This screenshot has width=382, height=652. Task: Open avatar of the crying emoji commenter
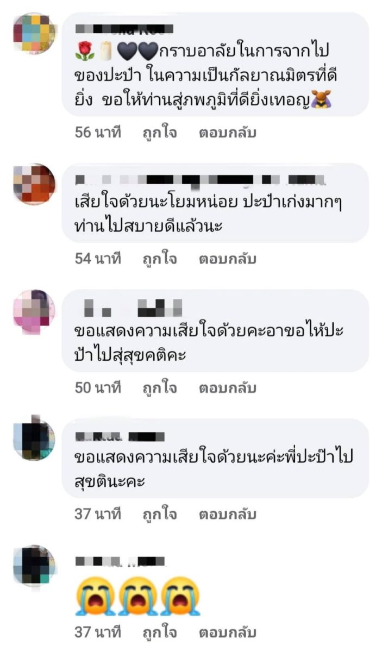34,566
